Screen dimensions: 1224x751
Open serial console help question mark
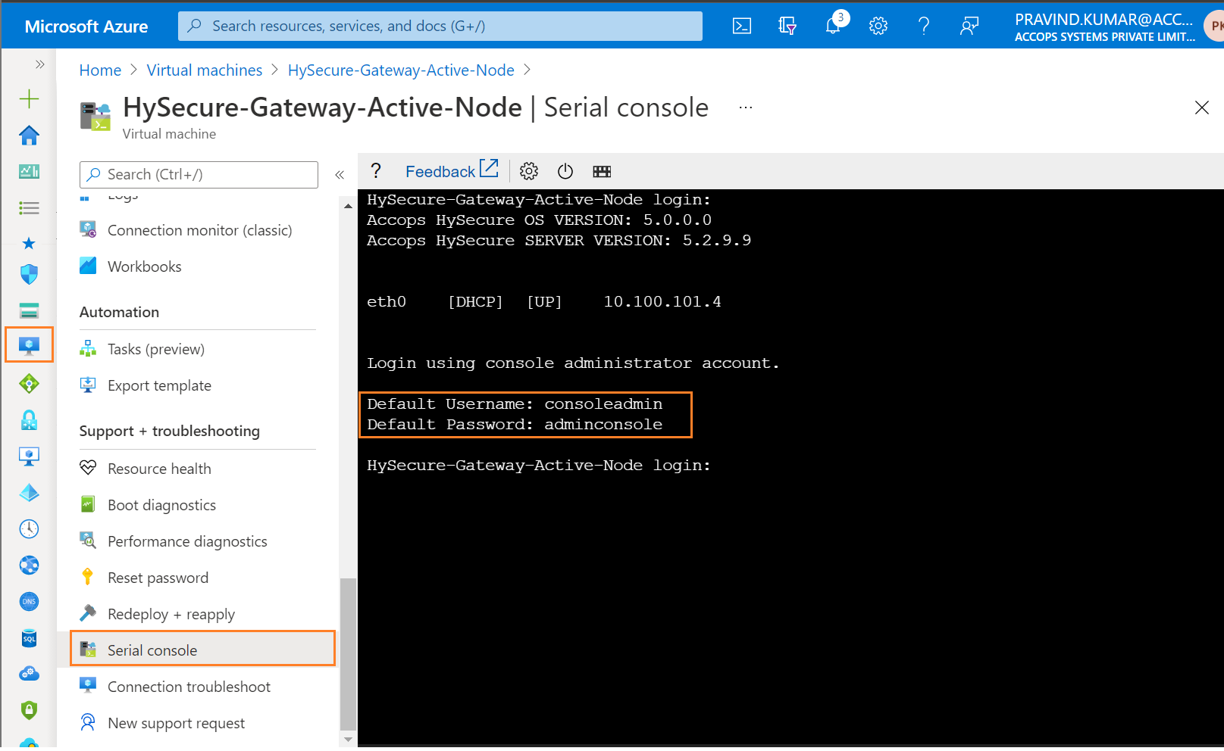pos(376,171)
